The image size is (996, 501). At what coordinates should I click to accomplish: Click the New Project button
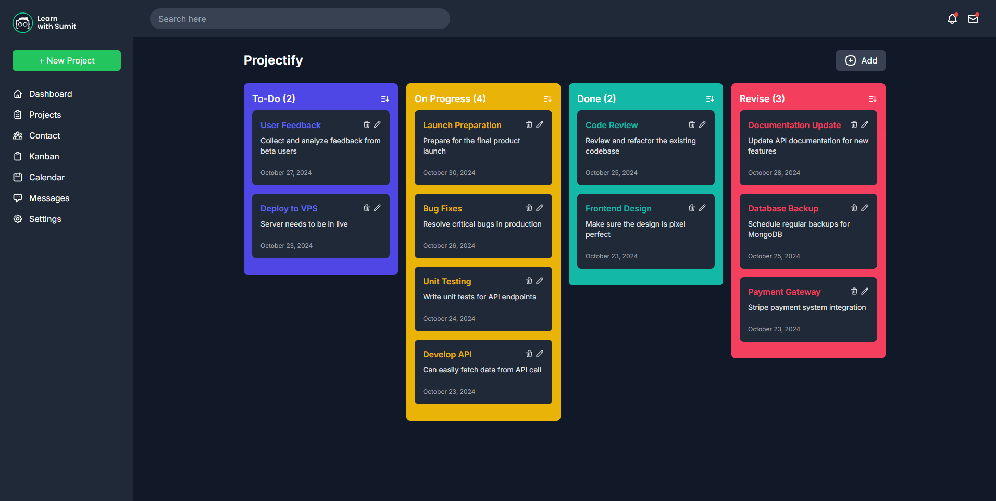click(67, 60)
